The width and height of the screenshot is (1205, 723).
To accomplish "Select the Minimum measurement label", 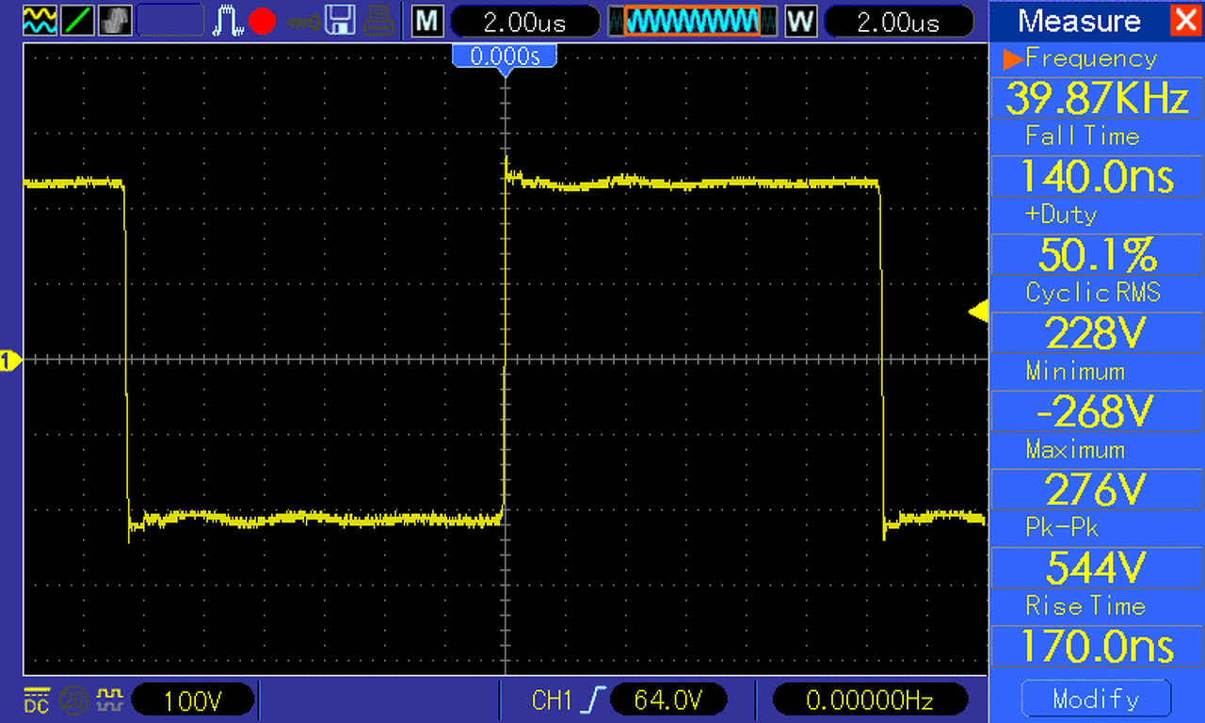I will [1075, 371].
